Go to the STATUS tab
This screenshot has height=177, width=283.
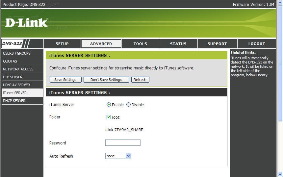[x=178, y=44]
